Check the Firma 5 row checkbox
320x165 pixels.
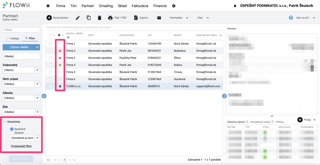[x=50, y=72]
